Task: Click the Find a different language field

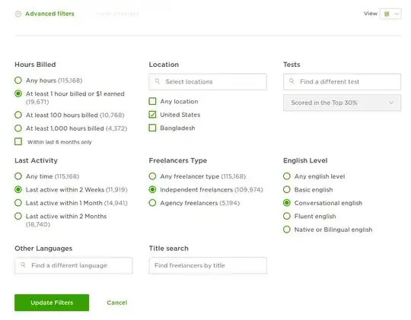Action: coord(74,265)
